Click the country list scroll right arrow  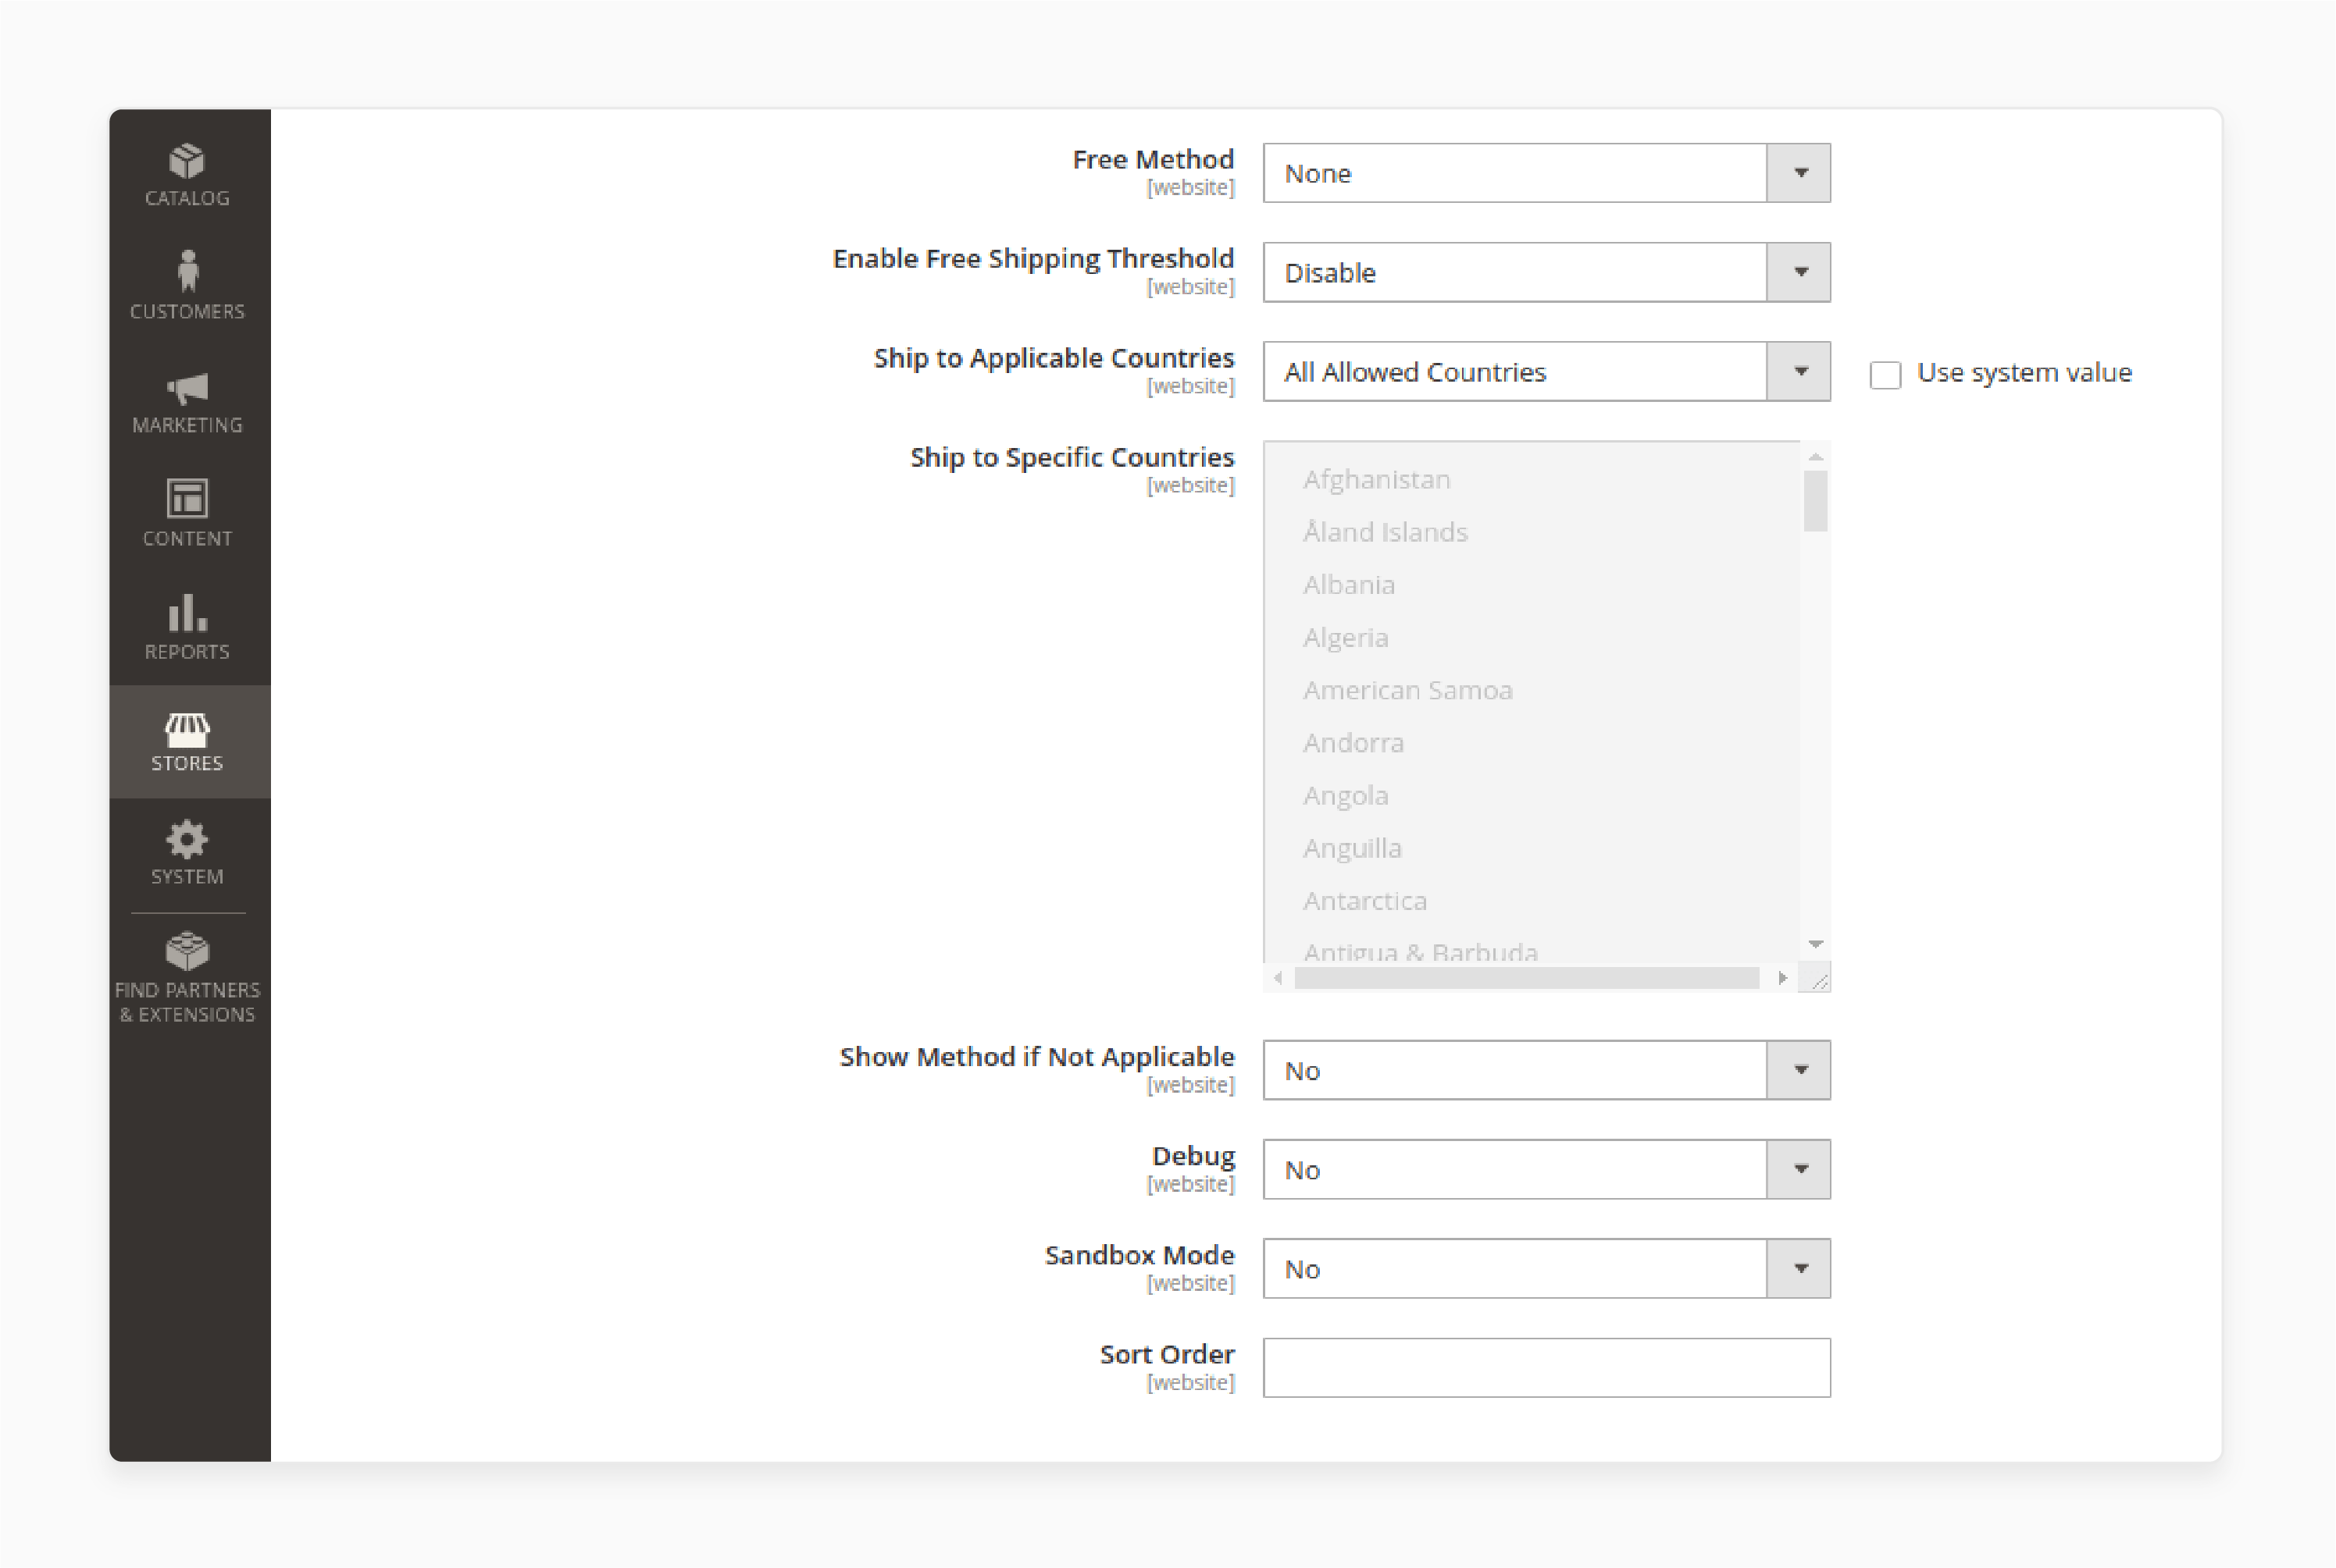(1781, 978)
